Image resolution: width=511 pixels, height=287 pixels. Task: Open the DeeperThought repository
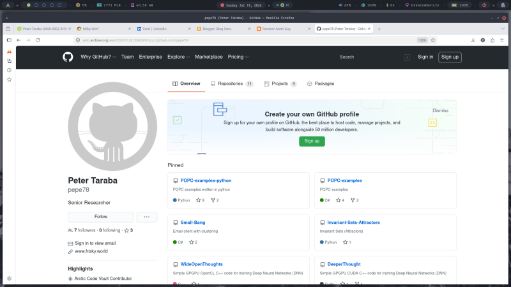(344, 265)
